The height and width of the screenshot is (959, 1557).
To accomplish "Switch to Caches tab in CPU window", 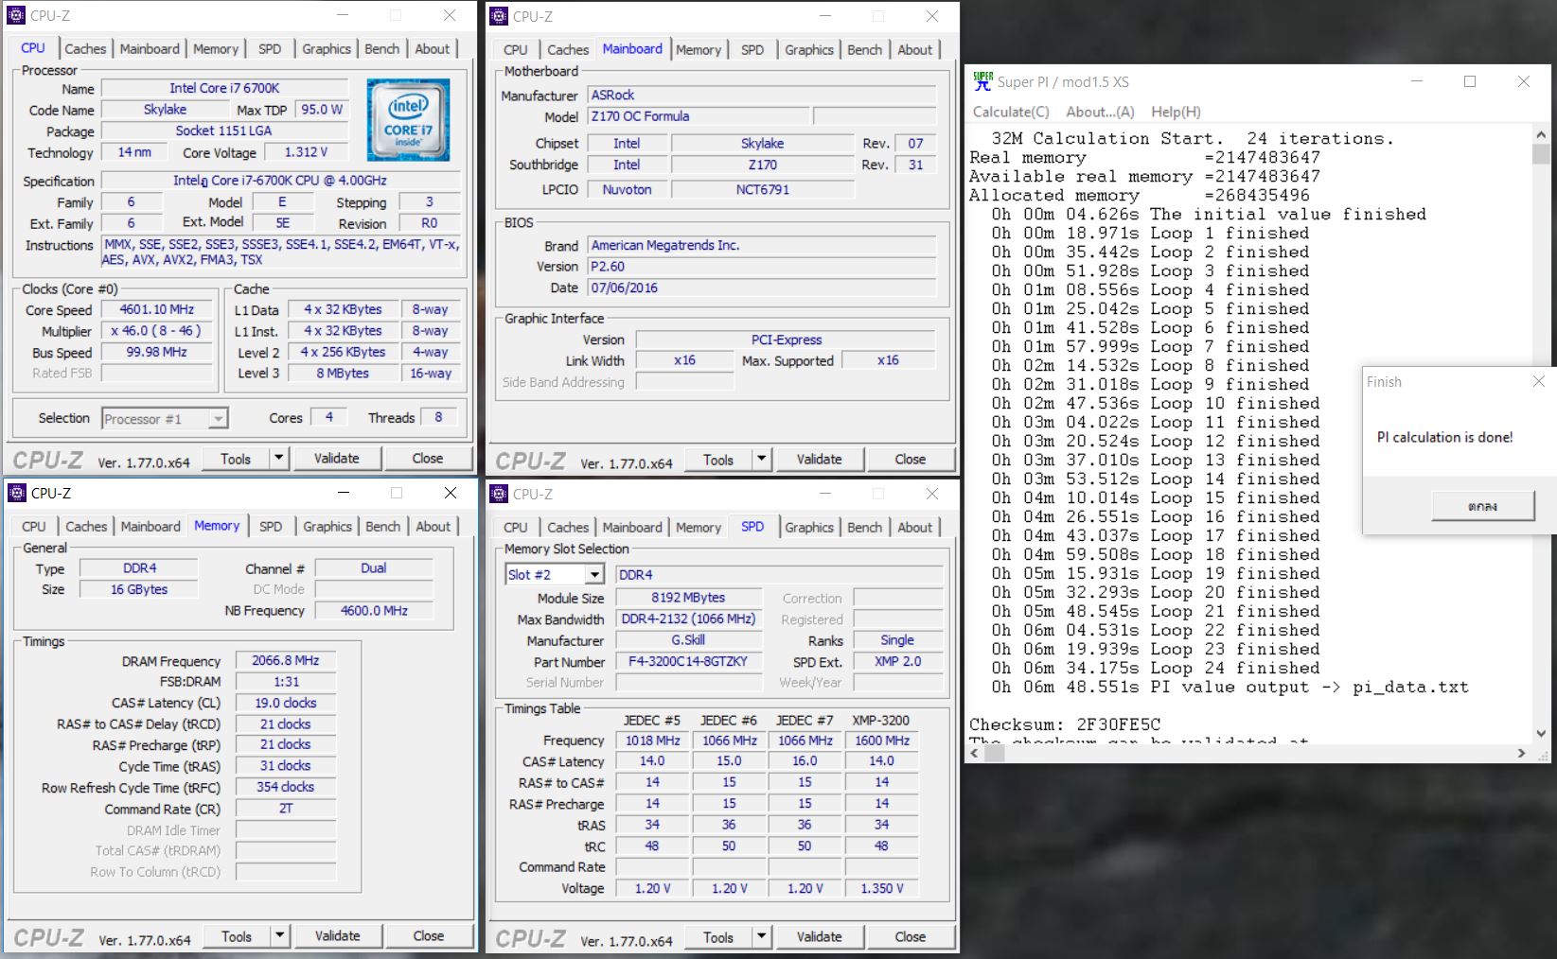I will tap(85, 48).
